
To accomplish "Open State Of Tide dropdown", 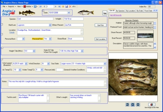I will [82, 51].
